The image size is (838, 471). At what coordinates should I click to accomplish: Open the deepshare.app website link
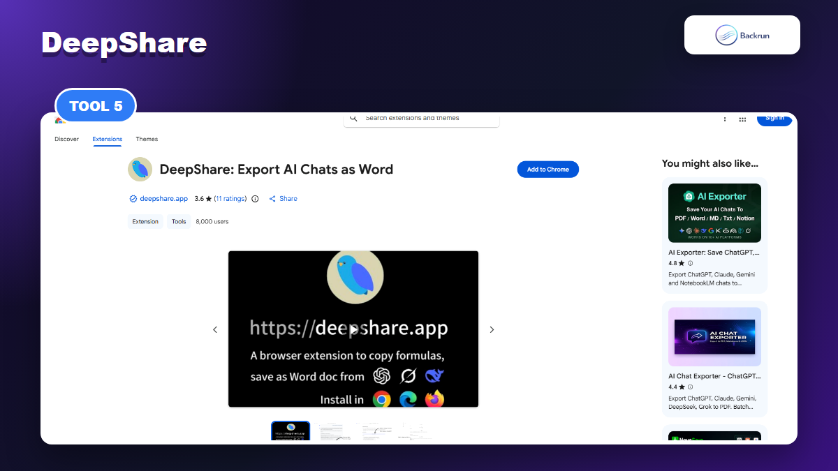tap(163, 199)
